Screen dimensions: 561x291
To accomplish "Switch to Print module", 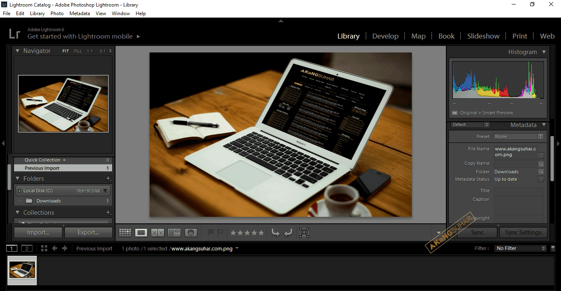I will [x=519, y=36].
